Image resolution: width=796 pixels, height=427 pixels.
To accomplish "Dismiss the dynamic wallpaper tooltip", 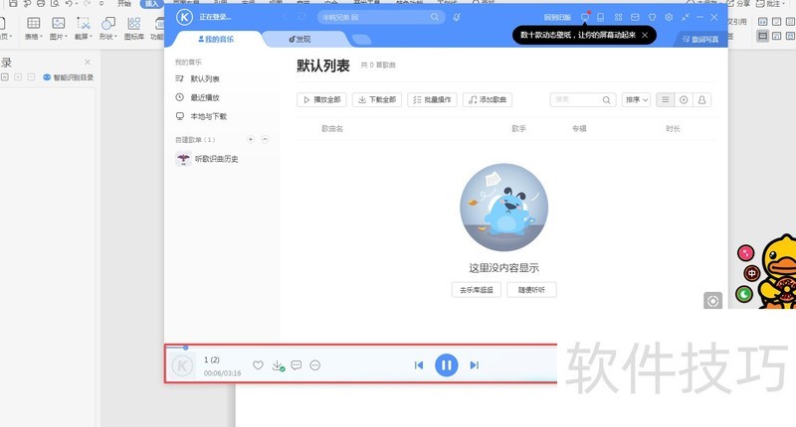I will pyautogui.click(x=645, y=35).
